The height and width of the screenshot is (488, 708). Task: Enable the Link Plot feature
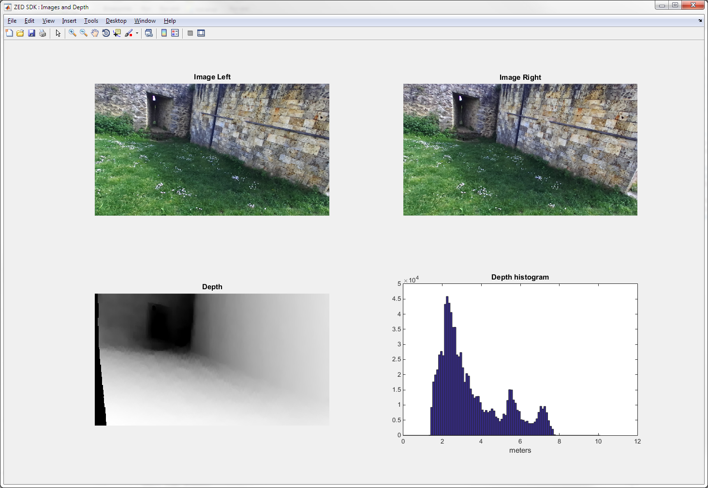pyautogui.click(x=149, y=33)
